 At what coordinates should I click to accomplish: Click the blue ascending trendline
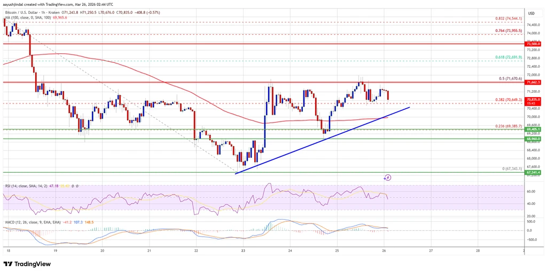(322, 140)
